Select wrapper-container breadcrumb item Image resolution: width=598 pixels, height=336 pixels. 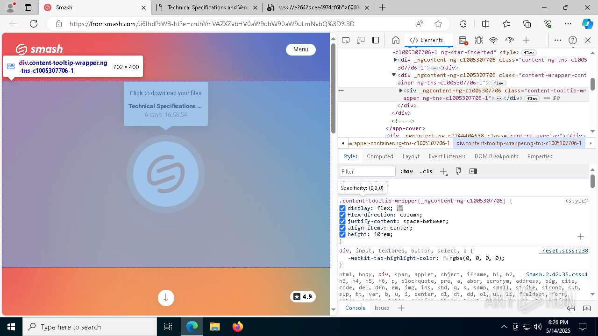point(399,143)
